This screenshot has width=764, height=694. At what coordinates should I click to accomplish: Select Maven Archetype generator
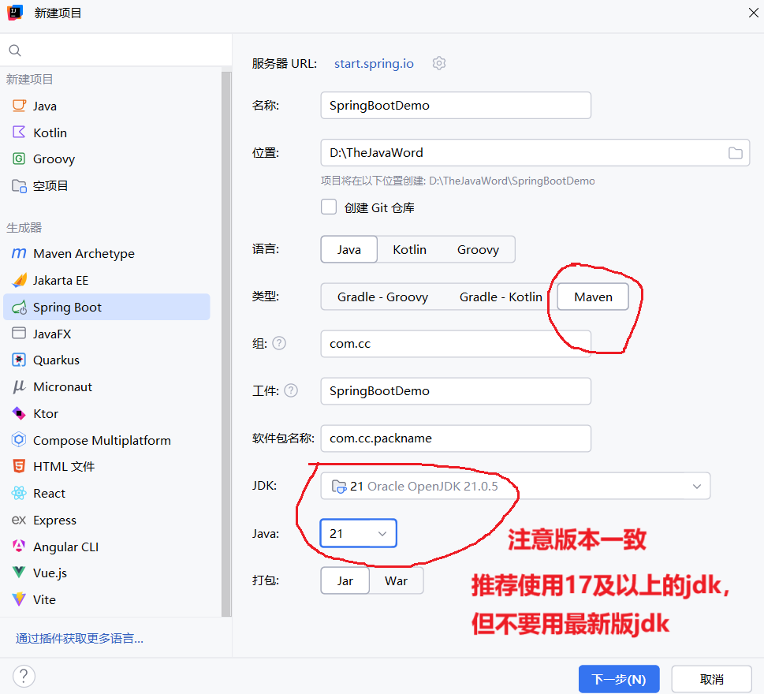coord(106,253)
